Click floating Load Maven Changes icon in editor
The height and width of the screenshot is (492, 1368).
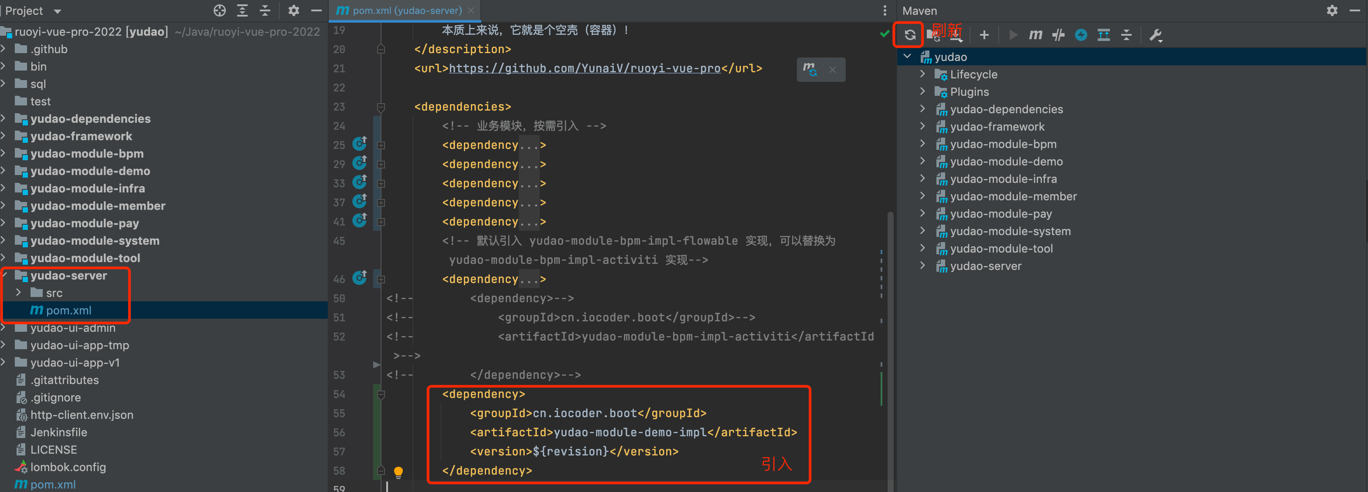(809, 70)
